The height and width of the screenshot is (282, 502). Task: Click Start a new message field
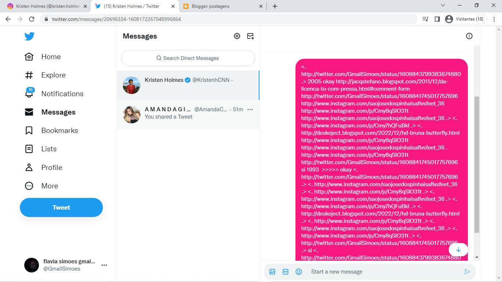tap(384, 272)
